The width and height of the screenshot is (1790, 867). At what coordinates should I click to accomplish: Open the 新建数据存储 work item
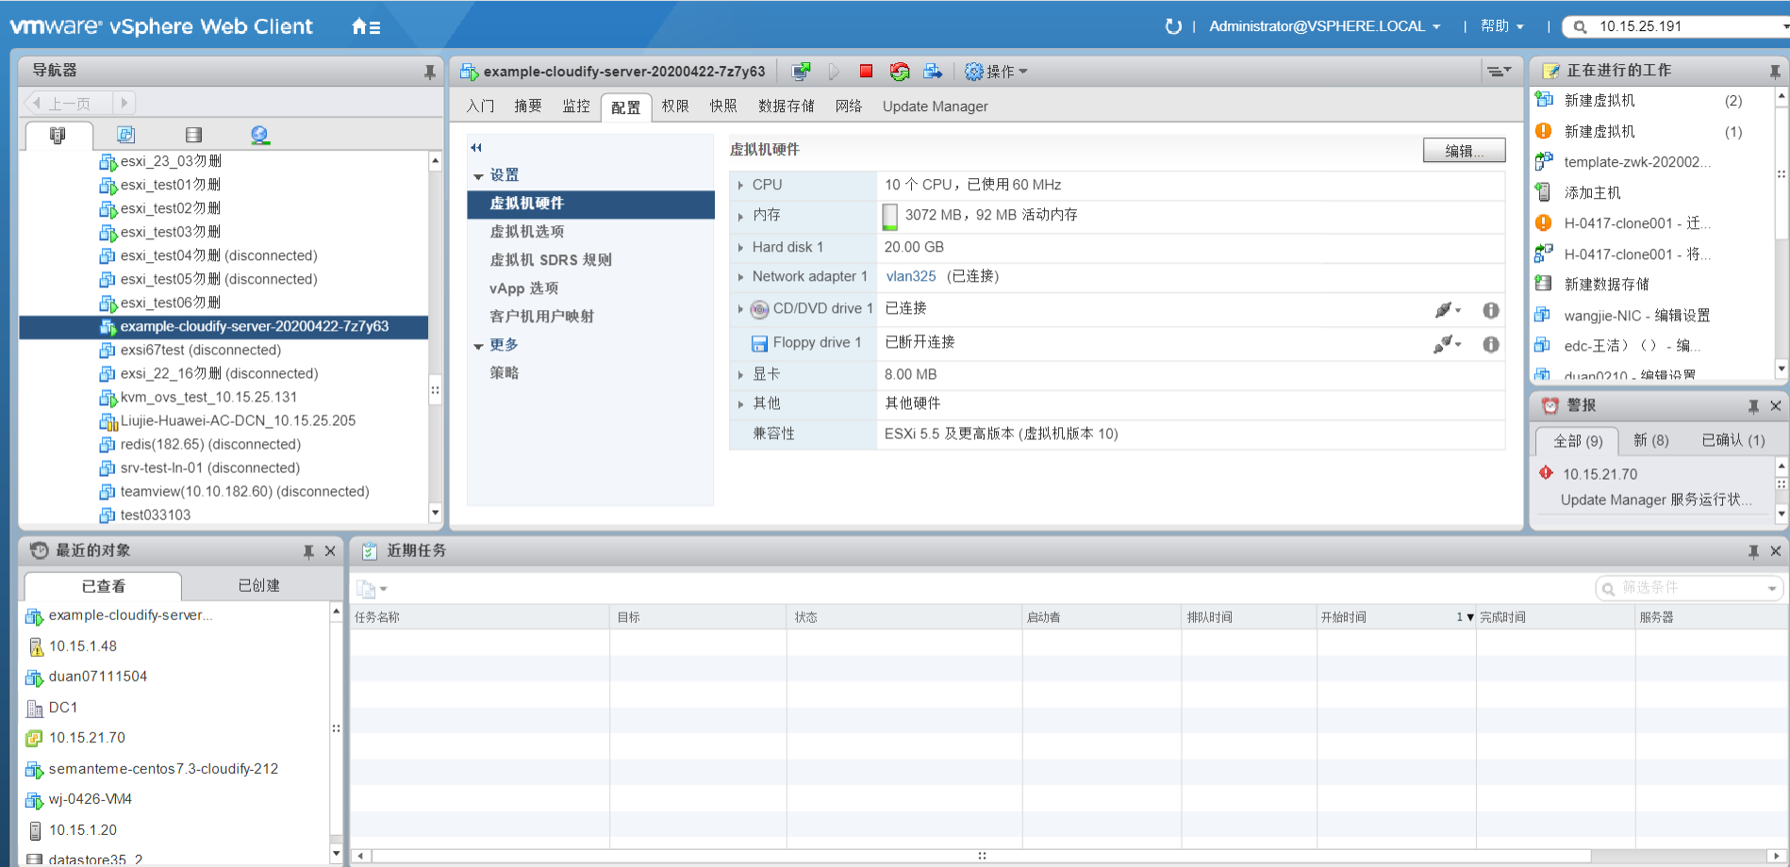pyautogui.click(x=1607, y=285)
